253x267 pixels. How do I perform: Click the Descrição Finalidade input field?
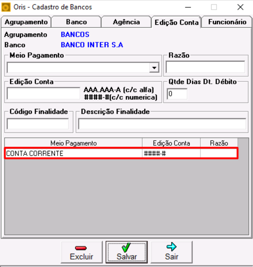(162, 124)
